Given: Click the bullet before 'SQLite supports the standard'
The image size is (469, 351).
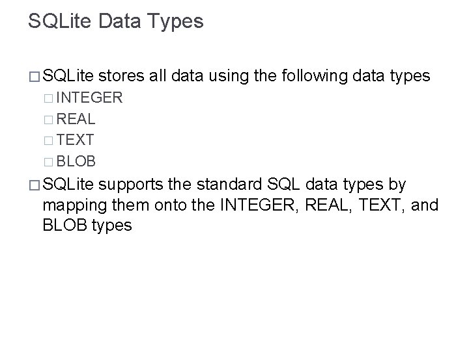Looking at the screenshot, I should click(35, 185).
